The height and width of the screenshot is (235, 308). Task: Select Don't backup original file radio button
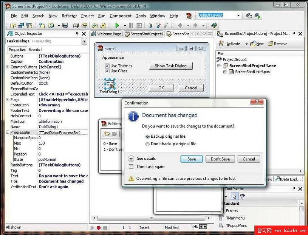147,144
